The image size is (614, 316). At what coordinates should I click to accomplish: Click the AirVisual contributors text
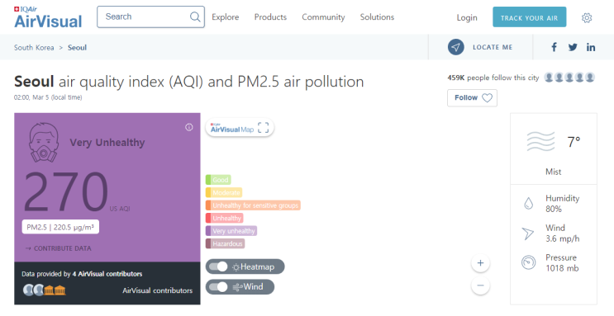point(157,290)
